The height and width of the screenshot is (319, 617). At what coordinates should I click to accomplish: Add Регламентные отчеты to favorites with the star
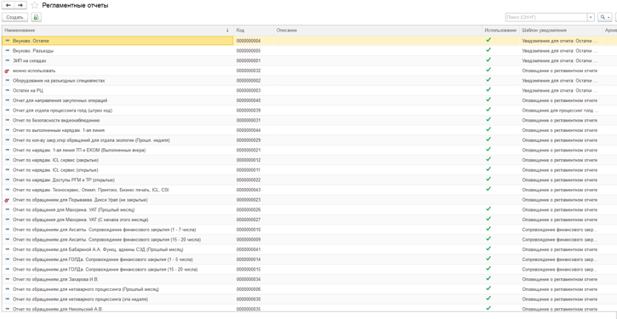[x=35, y=5]
